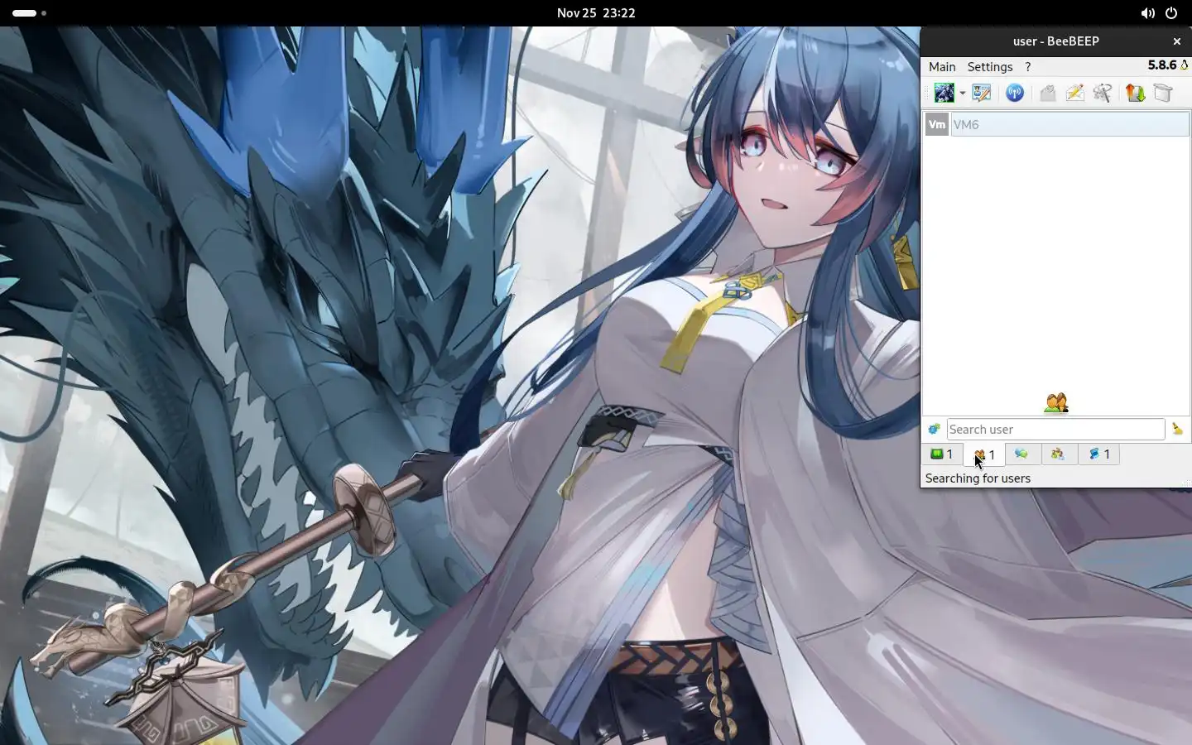Click the Linux penguin icon by version

coord(1185,65)
